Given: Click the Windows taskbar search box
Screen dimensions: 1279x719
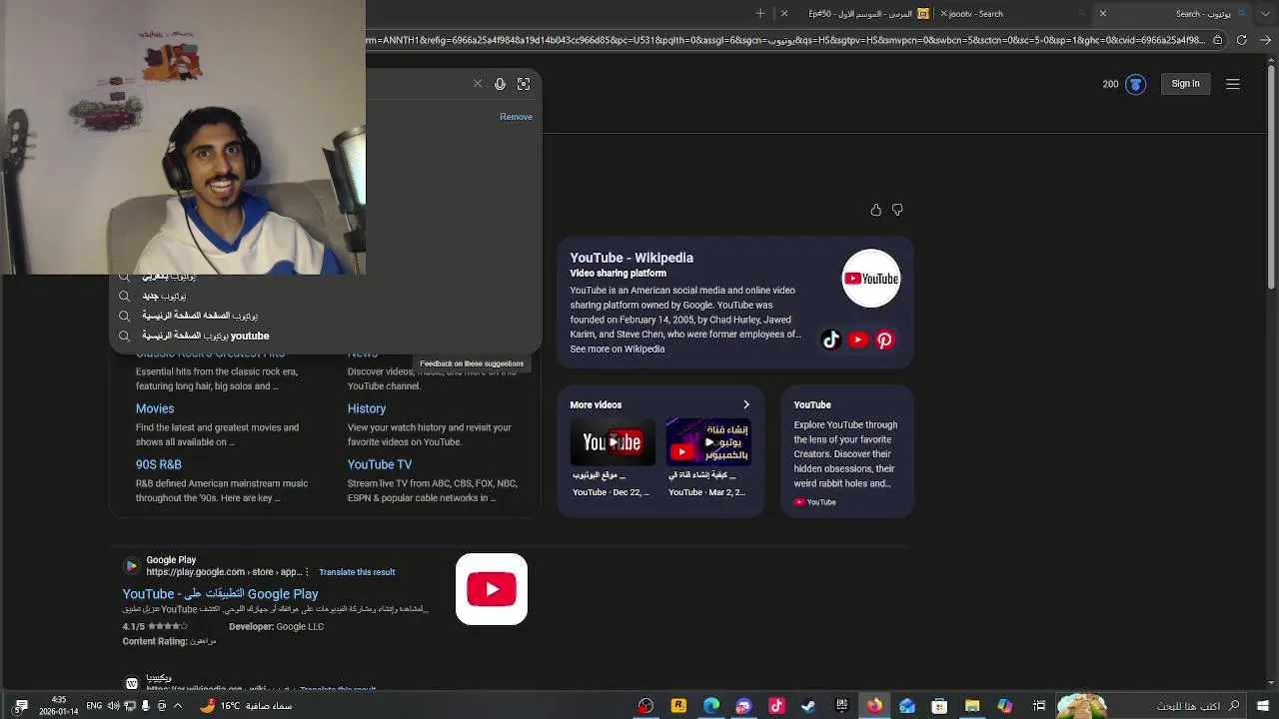Looking at the screenshot, I should point(1149,706).
